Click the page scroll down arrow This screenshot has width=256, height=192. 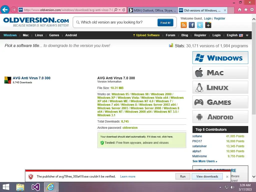[x=254, y=176]
